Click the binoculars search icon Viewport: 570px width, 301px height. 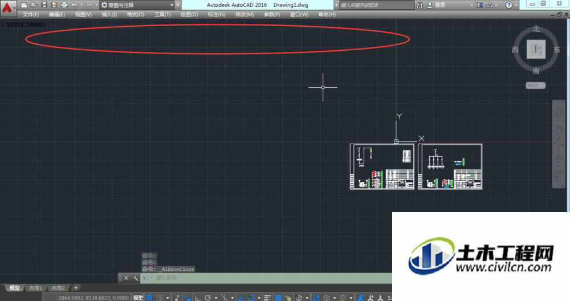[420, 5]
